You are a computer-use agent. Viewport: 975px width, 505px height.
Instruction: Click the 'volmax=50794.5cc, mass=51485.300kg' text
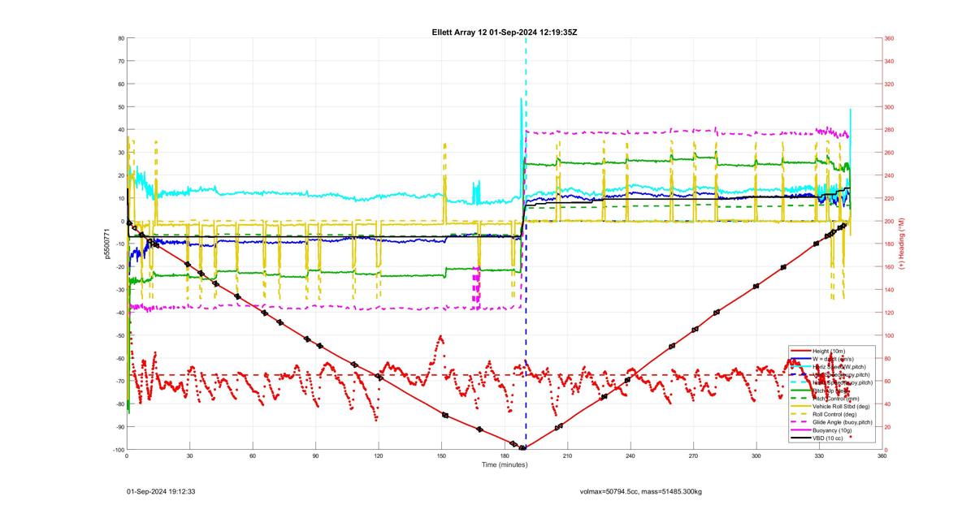[x=641, y=491]
